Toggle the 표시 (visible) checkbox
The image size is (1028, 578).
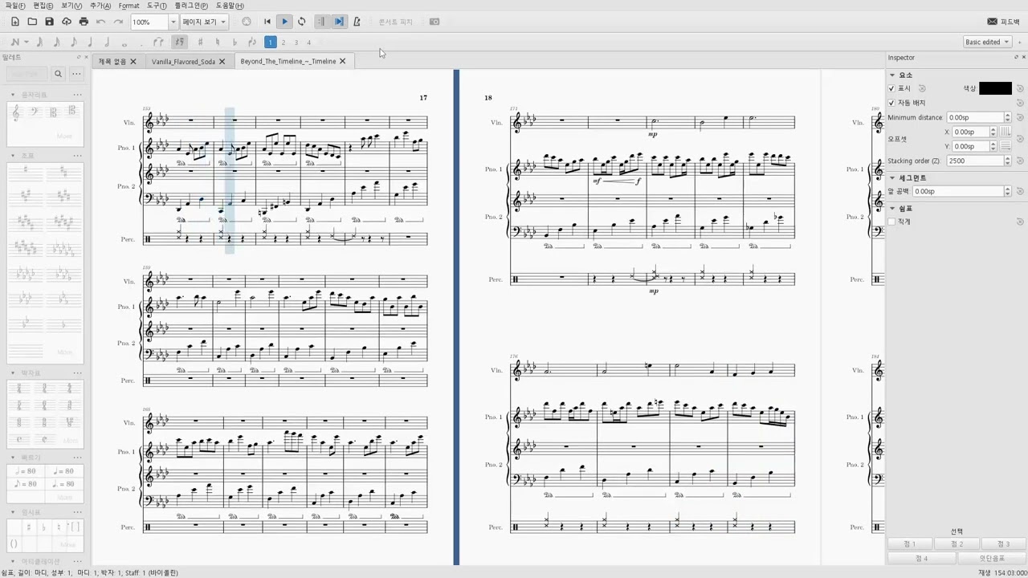coord(891,88)
